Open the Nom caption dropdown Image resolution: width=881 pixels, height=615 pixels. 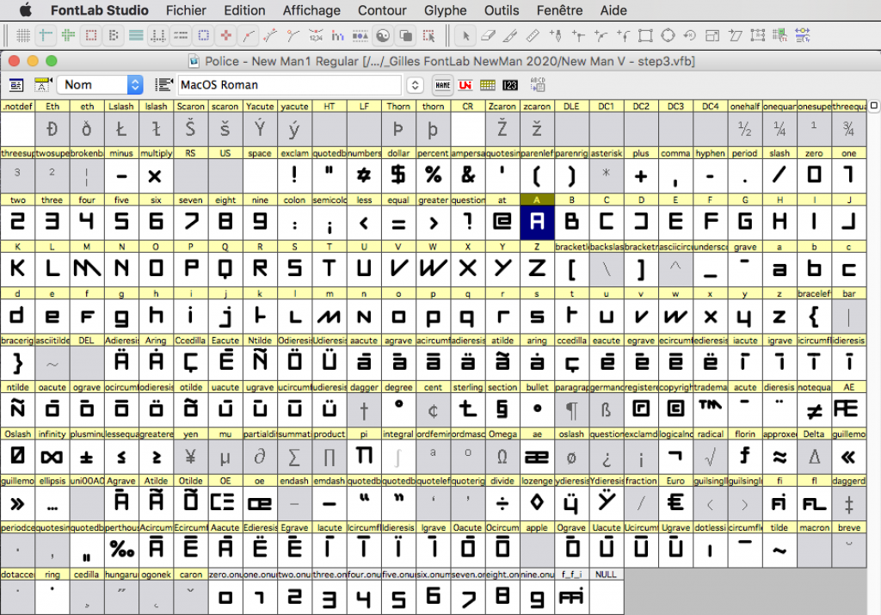tap(134, 85)
